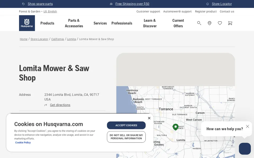The image size is (254, 158).
Task: Click the arrow icon beside Get directions
Action: click(46, 105)
